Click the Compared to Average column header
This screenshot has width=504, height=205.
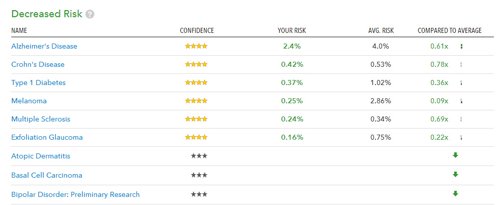449,30
